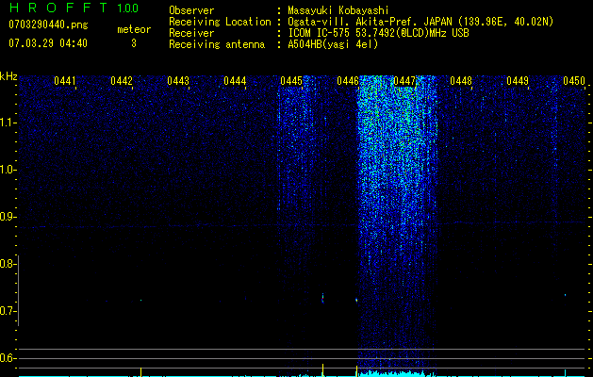The image size is (593, 377).
Task: Click the 0442 time marker
Action: pos(122,81)
